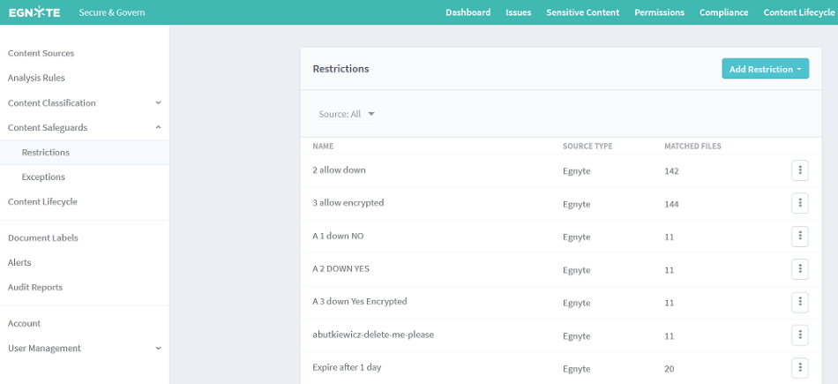Viewport: 838px width, 384px height.
Task: Go to the Dashboard tab
Action: click(468, 12)
